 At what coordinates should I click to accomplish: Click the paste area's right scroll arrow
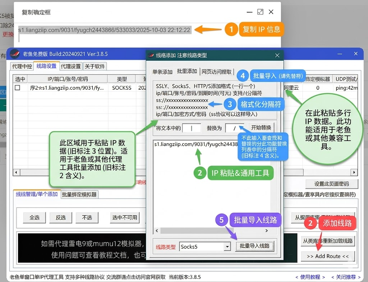(x=267, y=230)
